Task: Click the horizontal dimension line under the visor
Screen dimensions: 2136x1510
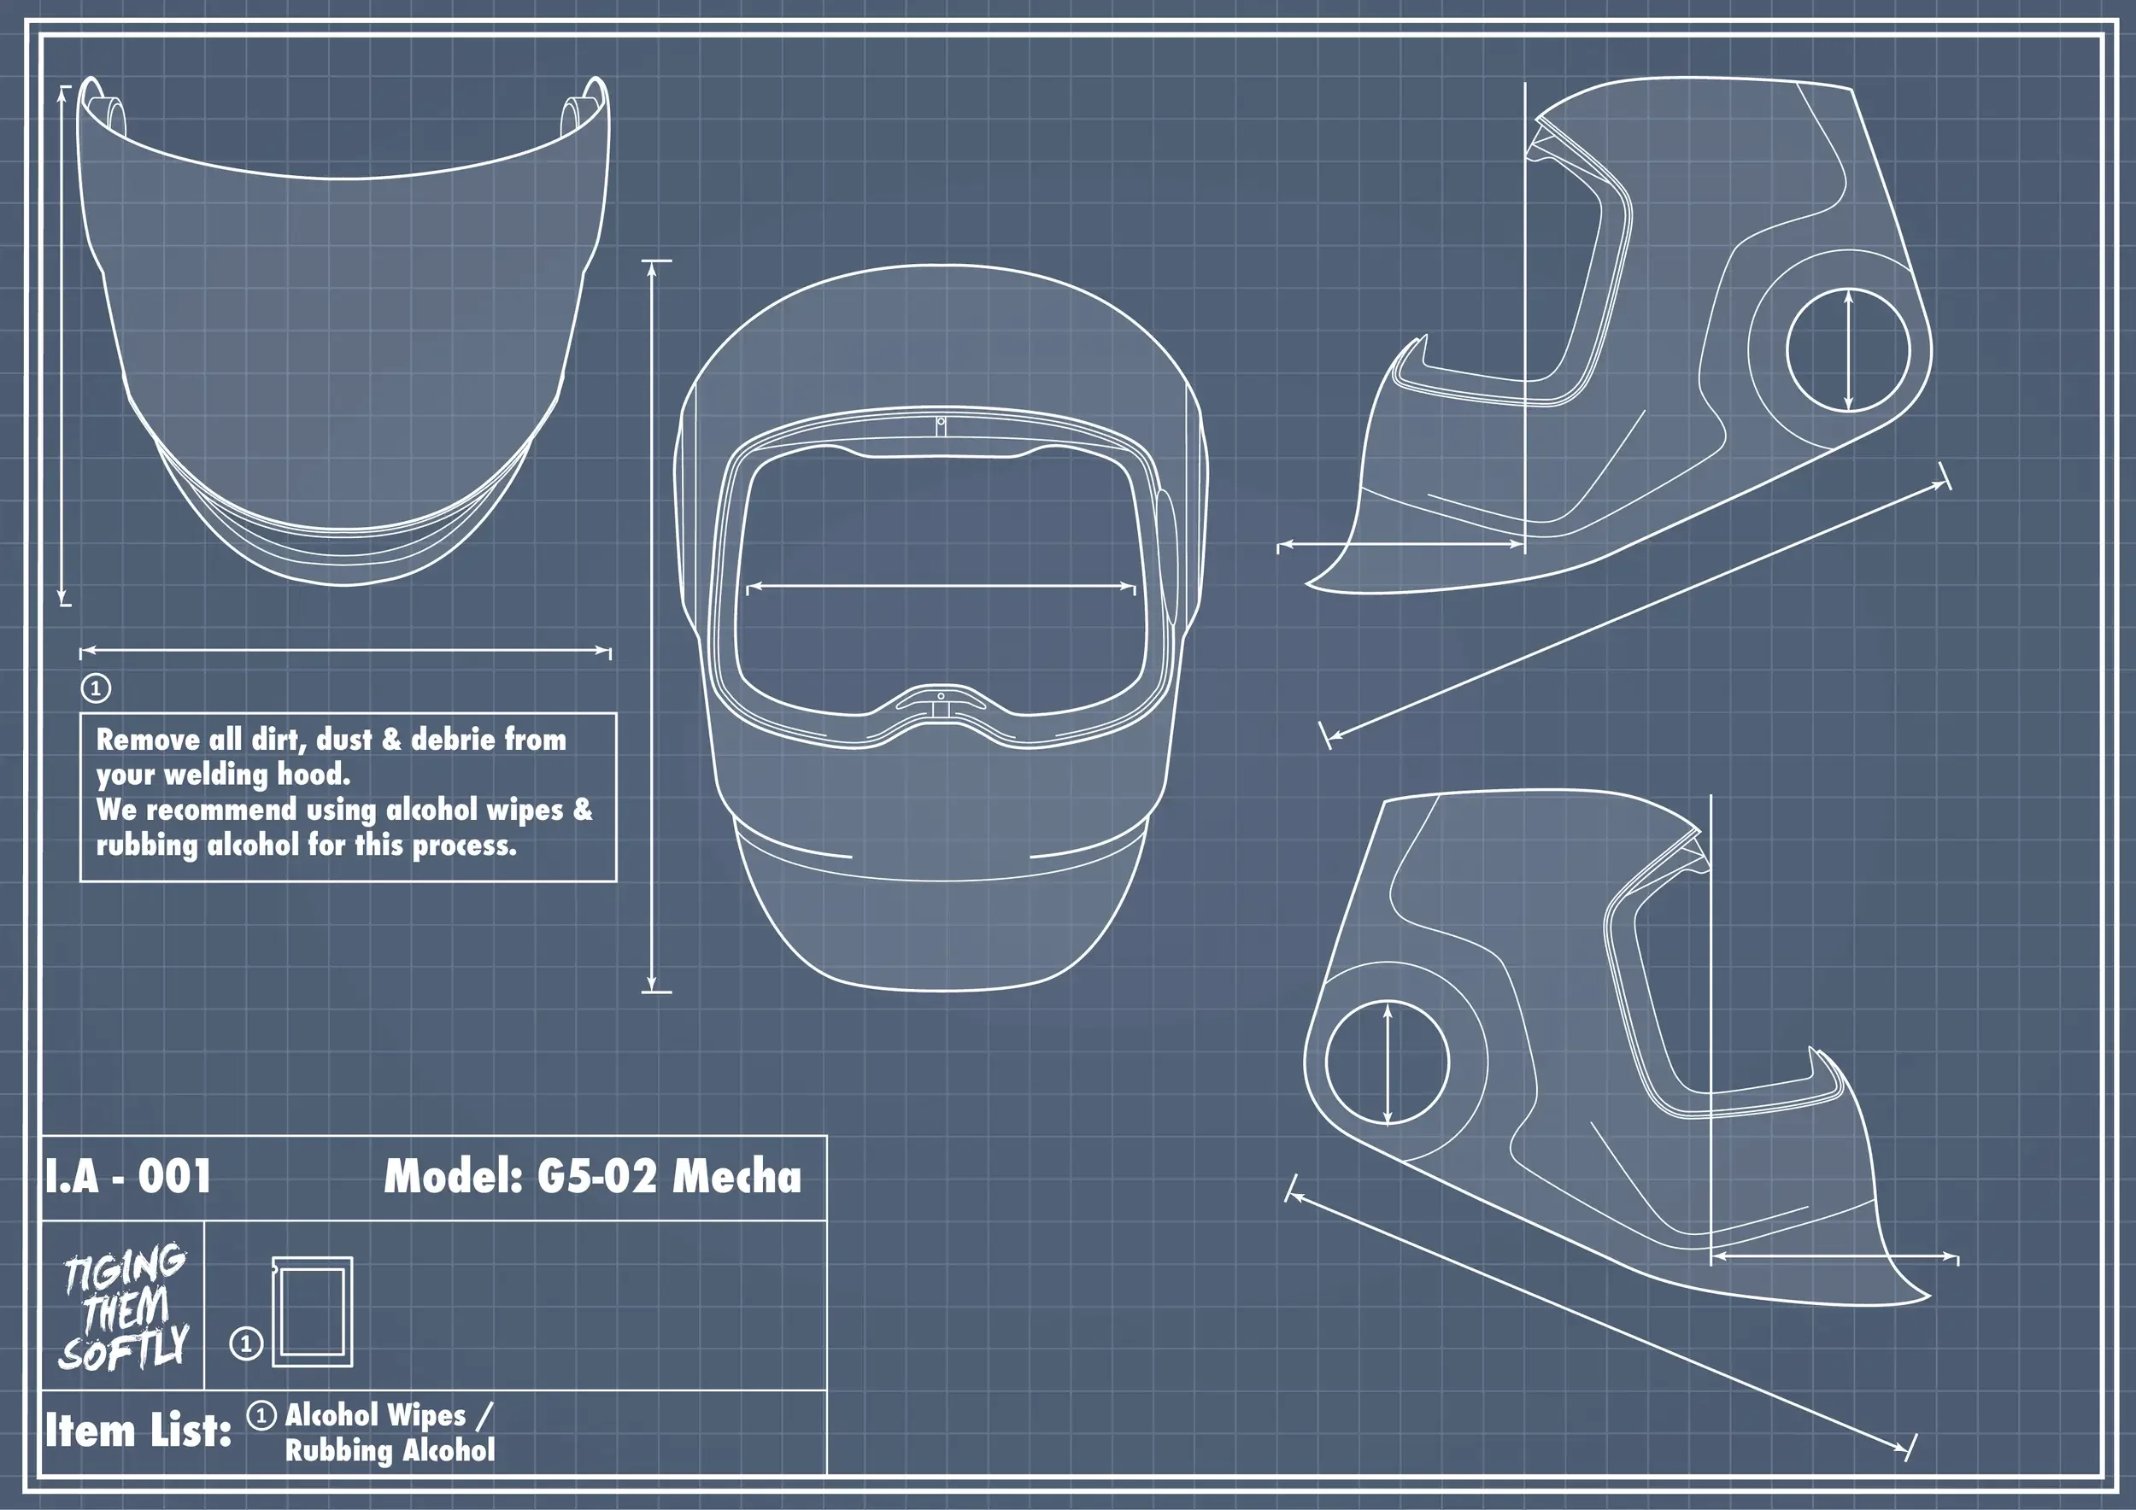Action: click(x=345, y=651)
